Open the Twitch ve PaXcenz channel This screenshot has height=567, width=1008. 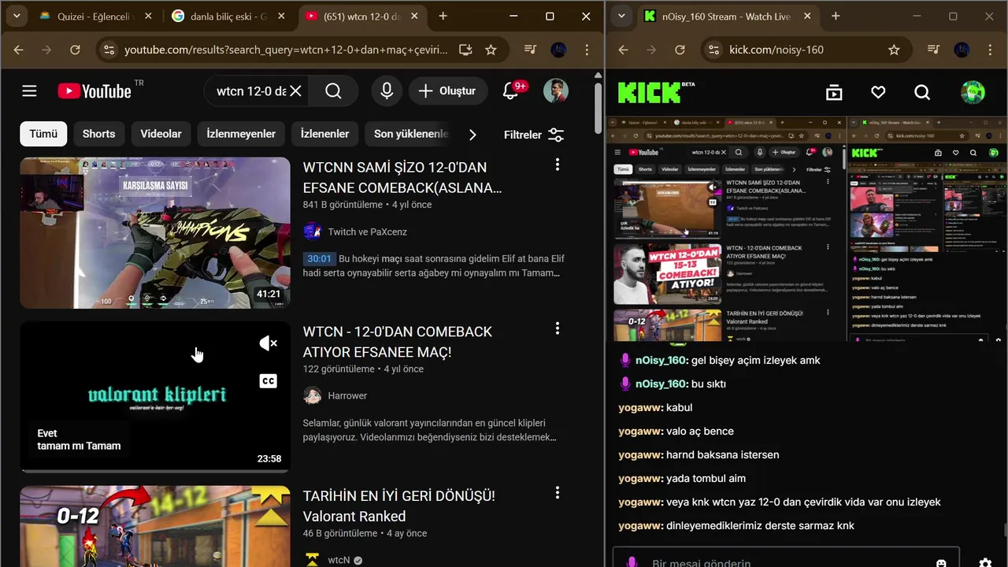(367, 232)
